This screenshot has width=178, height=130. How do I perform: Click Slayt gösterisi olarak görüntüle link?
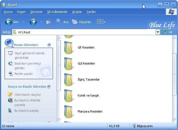pos(29,55)
